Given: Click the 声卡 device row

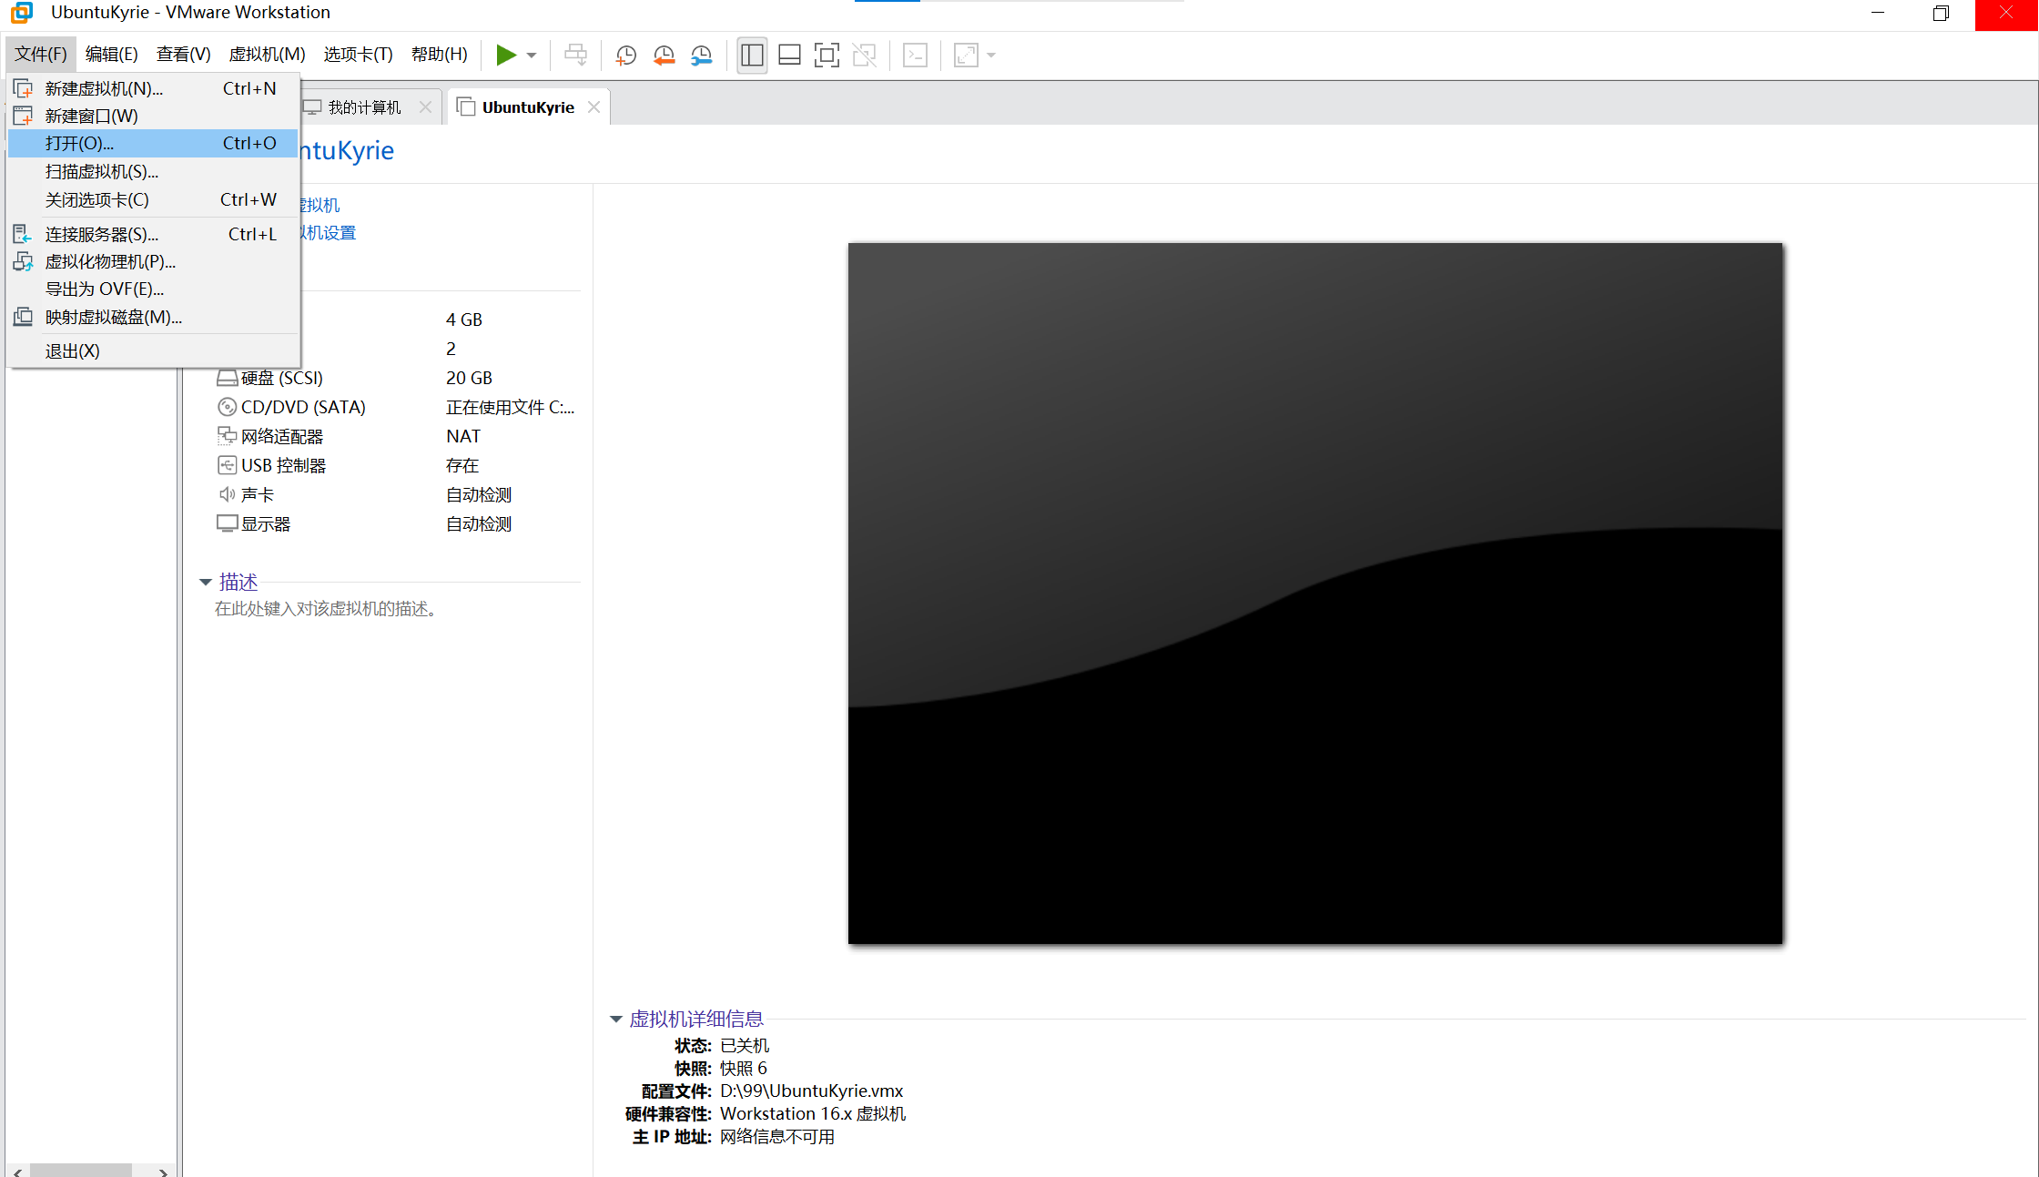Looking at the screenshot, I should coord(397,494).
